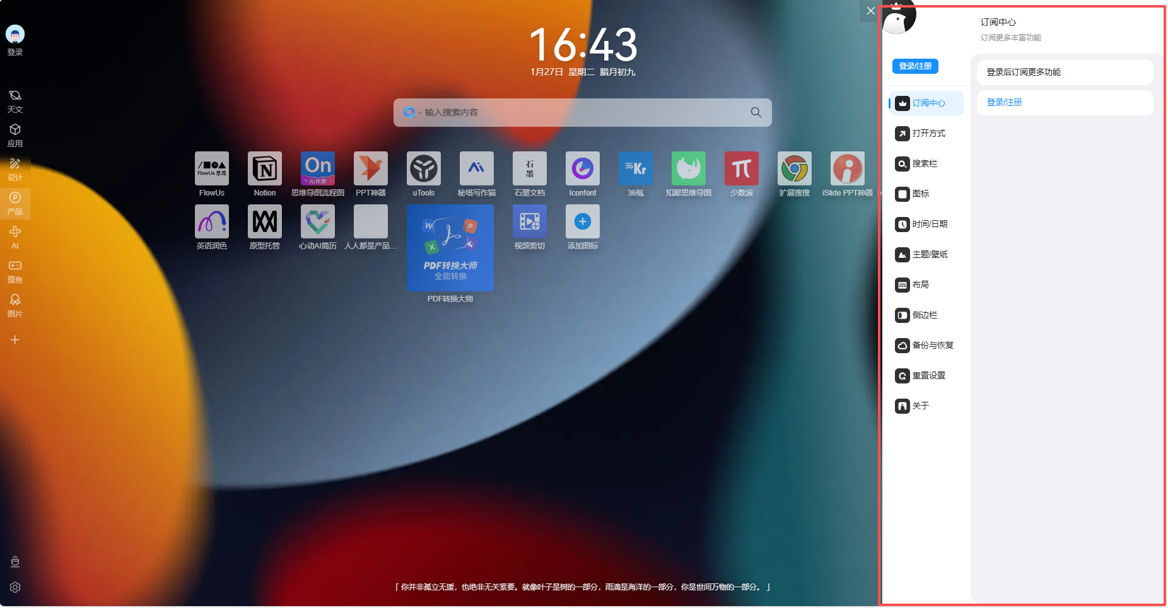
Task: Close the settings panel with X
Action: tap(870, 11)
